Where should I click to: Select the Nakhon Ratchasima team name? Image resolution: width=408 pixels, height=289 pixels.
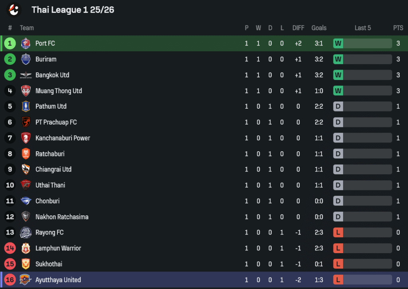click(x=62, y=217)
